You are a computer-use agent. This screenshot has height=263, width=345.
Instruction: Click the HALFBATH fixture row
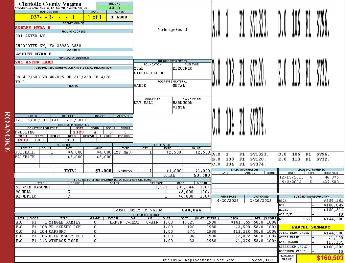(x=64, y=157)
